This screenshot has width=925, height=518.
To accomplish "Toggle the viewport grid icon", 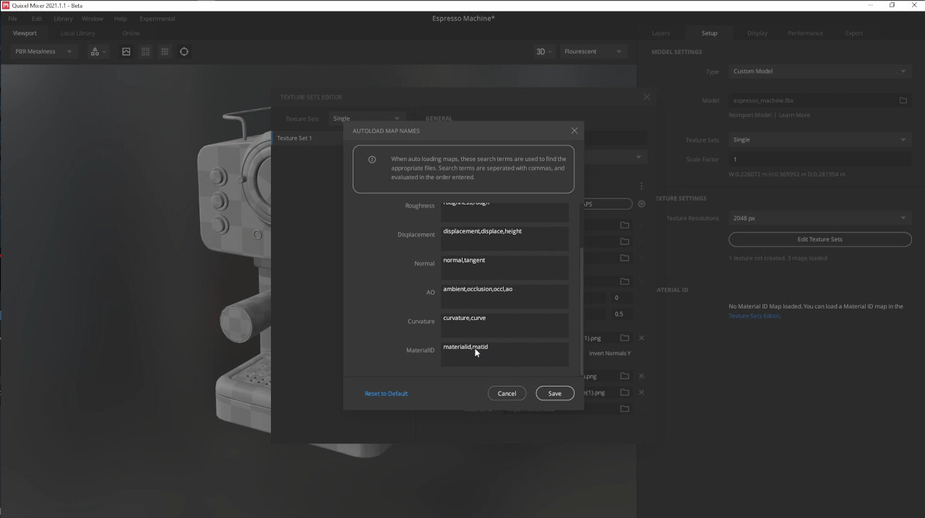I will coord(165,51).
